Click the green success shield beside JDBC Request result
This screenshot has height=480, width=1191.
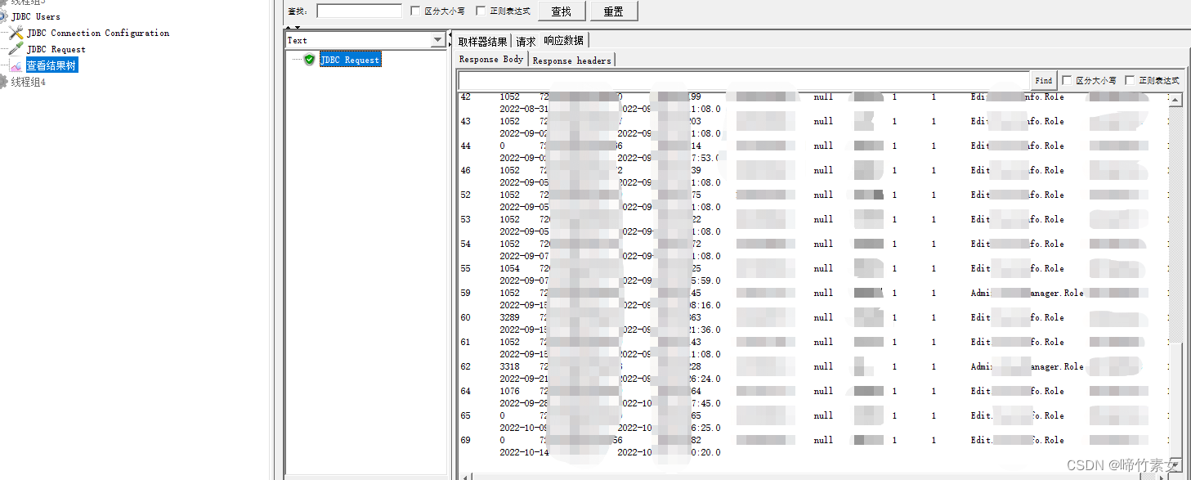(x=310, y=59)
